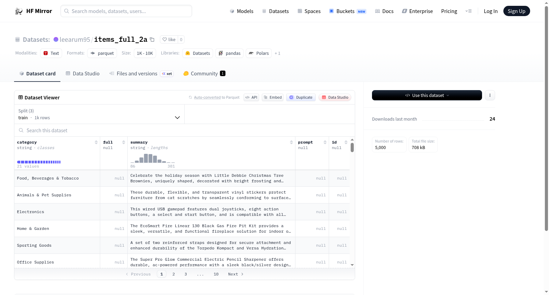Screen dimensions: 549x295
Task: Click the category class distribution bar
Action: (x=39, y=162)
